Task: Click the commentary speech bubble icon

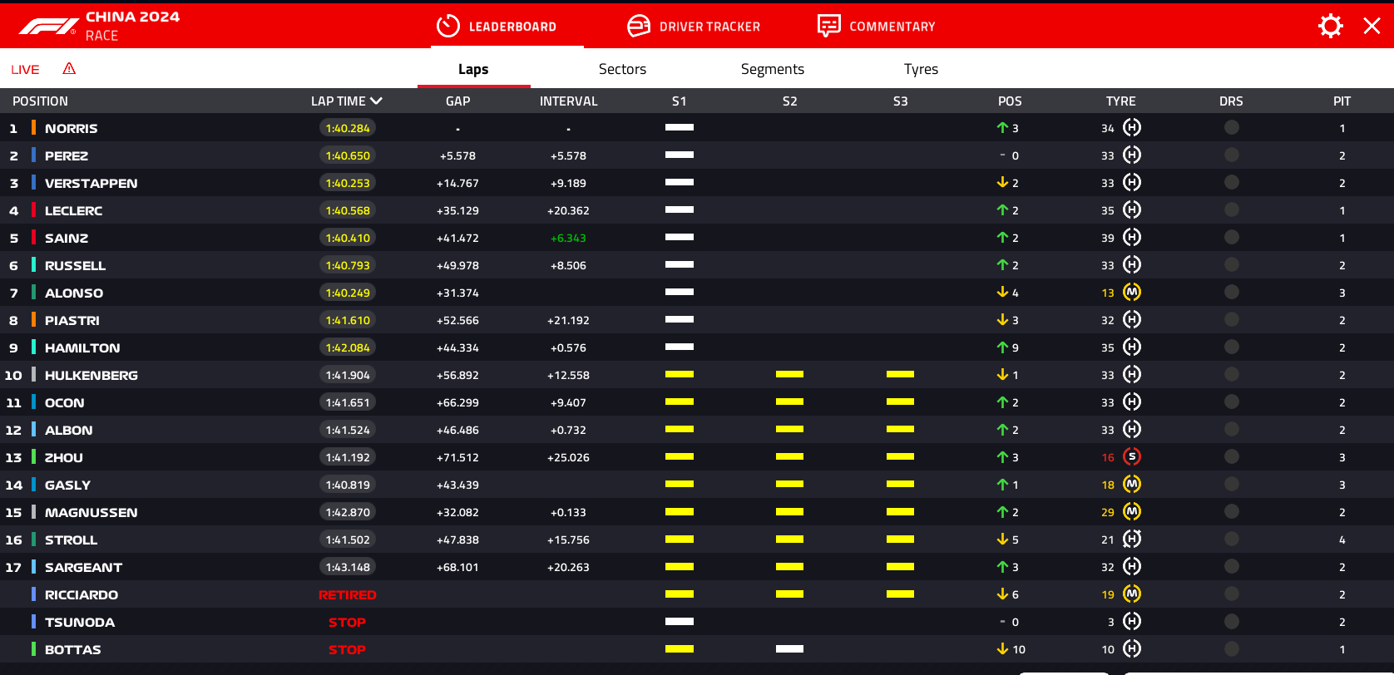Action: point(828,26)
